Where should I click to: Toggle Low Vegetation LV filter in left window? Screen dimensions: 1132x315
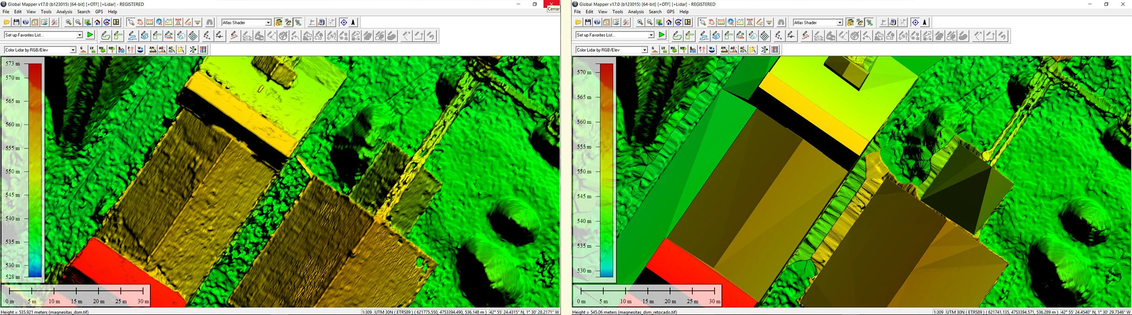[93, 49]
